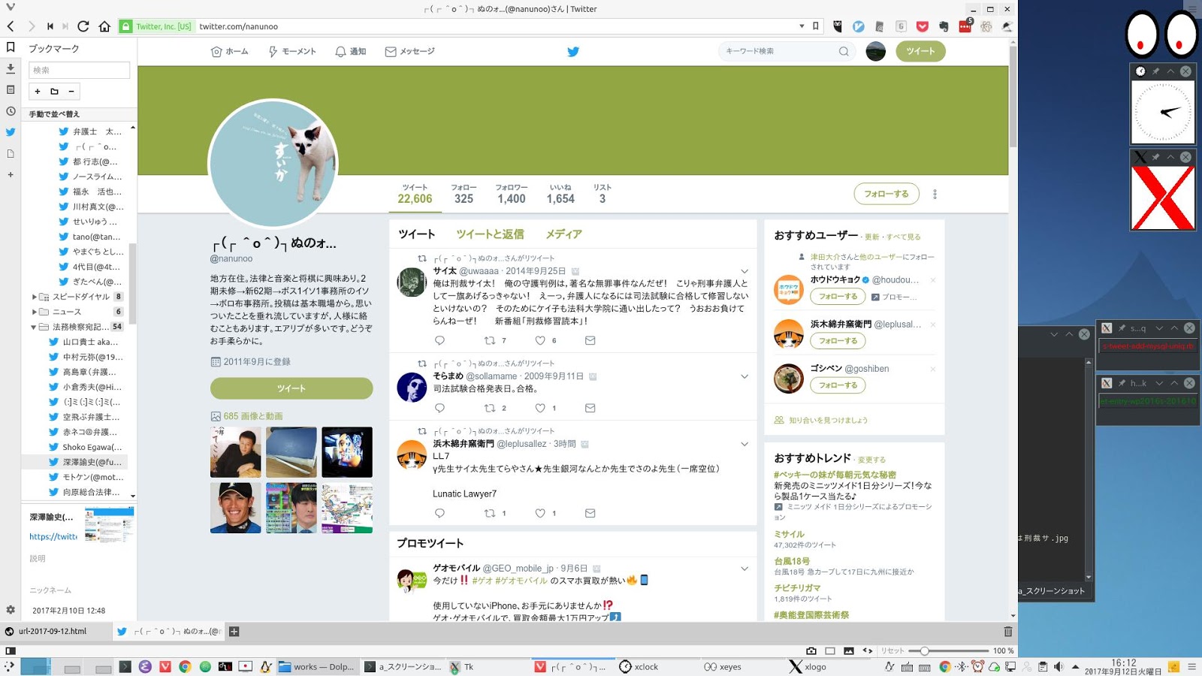Open page actions code icon in status bar

point(868,650)
